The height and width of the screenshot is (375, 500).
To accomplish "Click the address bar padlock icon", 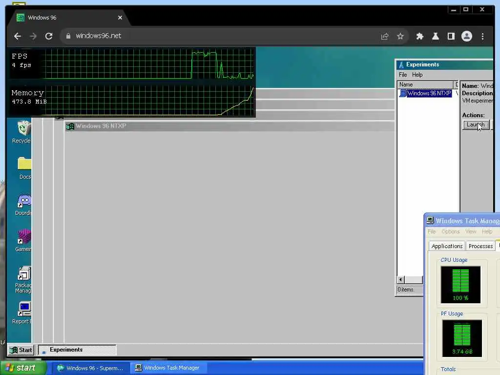I will (x=68, y=36).
